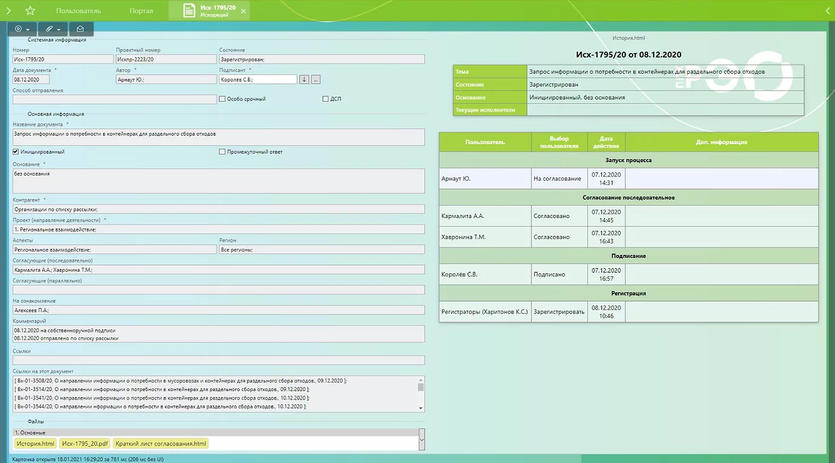Click the down arrow button next to Подписант

coord(304,79)
